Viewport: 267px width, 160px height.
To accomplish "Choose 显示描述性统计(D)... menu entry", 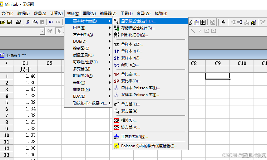I will click(151, 21).
